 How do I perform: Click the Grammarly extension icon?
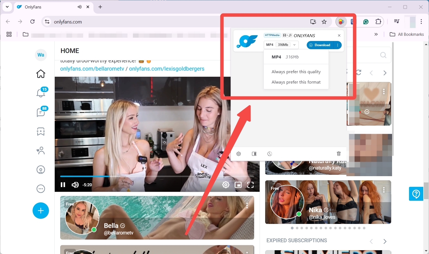pos(366,22)
